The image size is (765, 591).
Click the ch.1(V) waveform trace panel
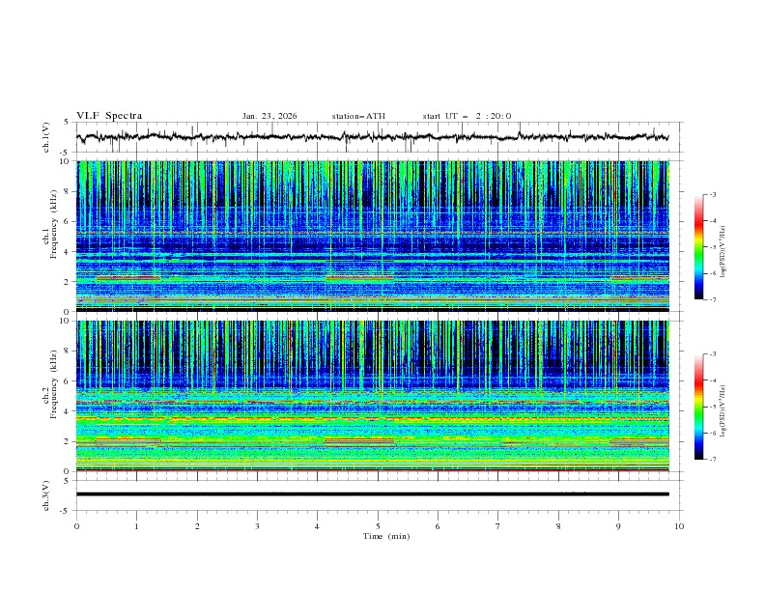(378, 137)
